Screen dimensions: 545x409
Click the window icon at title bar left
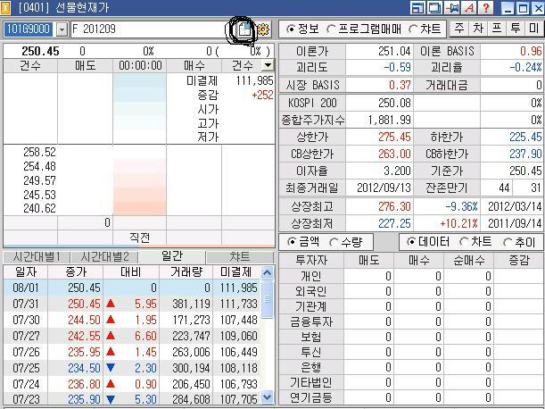(8, 8)
